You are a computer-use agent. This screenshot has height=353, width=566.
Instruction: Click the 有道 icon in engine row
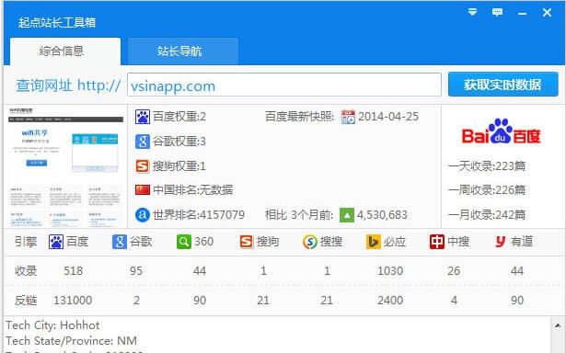[x=501, y=242]
